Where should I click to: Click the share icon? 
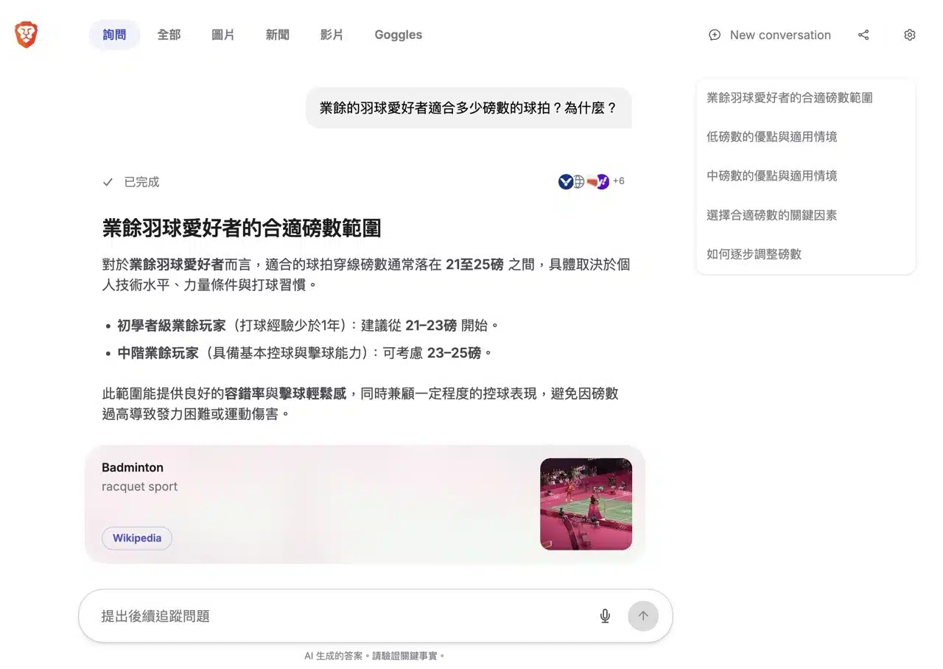point(863,35)
